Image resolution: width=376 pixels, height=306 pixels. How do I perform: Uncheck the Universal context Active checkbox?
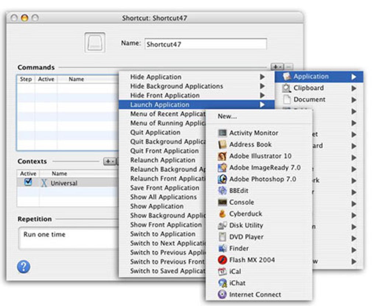pos(28,182)
